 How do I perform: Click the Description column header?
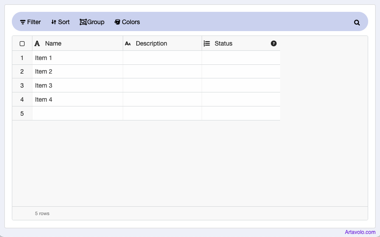pos(162,43)
